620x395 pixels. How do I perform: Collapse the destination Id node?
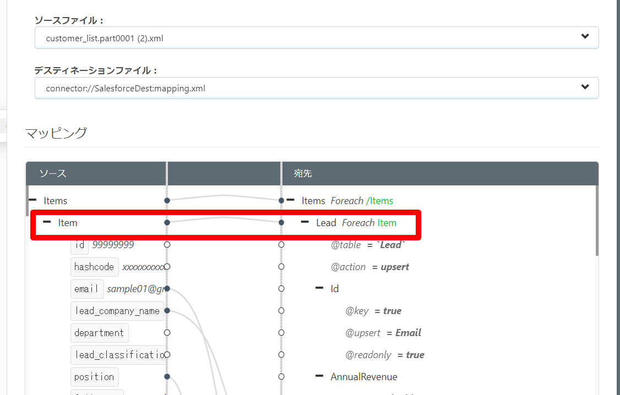pos(319,288)
